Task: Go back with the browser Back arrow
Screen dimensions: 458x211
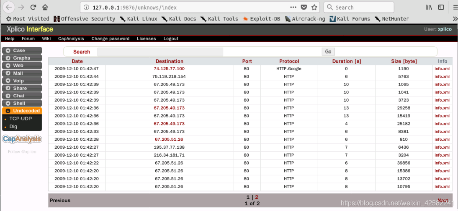Action: tap(8, 7)
